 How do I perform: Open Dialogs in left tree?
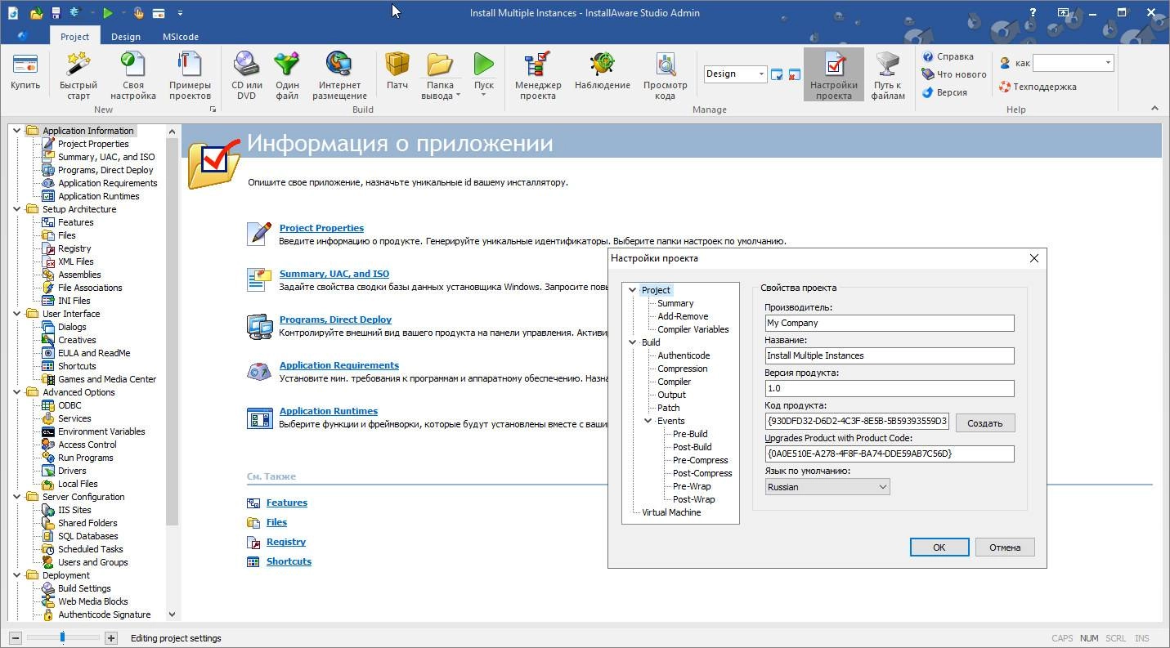click(72, 327)
